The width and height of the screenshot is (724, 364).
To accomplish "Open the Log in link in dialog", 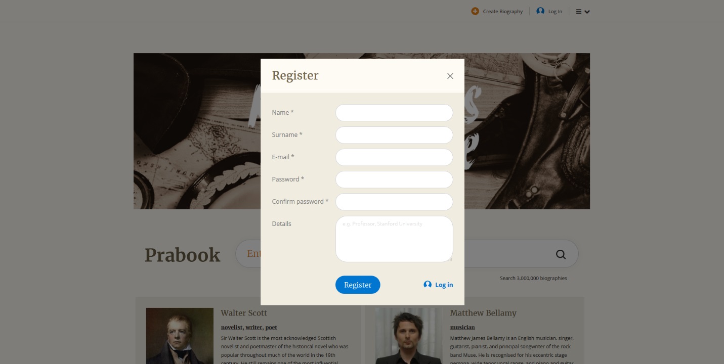I will click(x=444, y=285).
